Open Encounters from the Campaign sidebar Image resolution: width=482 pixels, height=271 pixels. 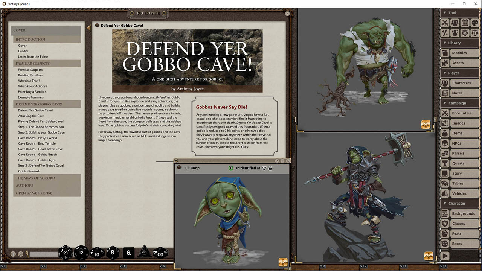pos(462,113)
